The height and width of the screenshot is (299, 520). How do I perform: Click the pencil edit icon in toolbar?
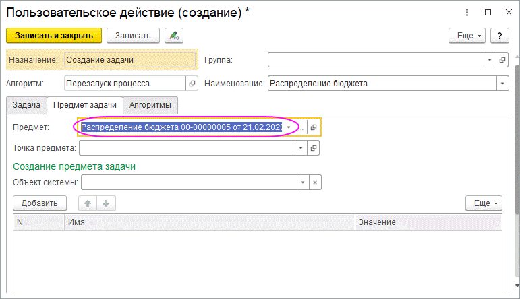174,35
